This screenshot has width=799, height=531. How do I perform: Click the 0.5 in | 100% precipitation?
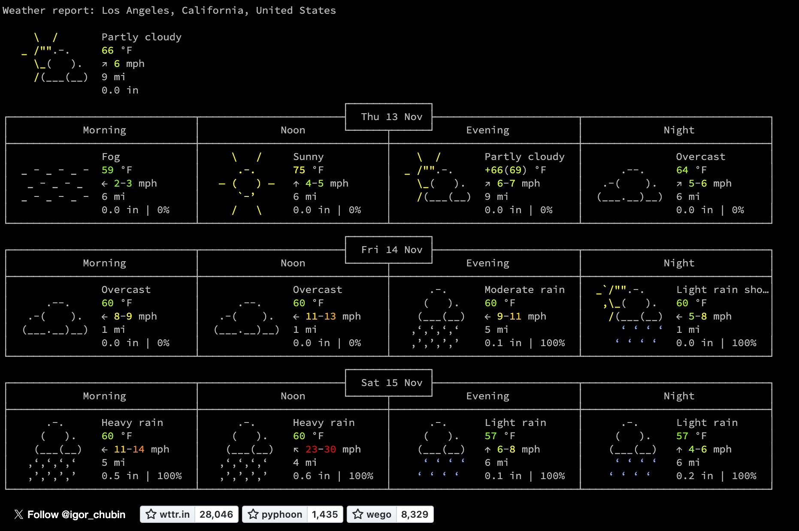coord(142,476)
